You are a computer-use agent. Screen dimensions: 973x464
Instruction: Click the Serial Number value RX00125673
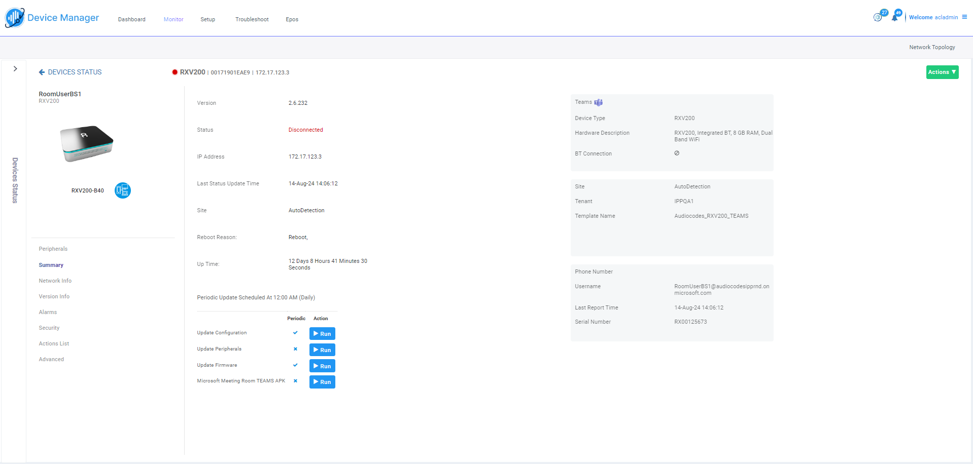(690, 322)
